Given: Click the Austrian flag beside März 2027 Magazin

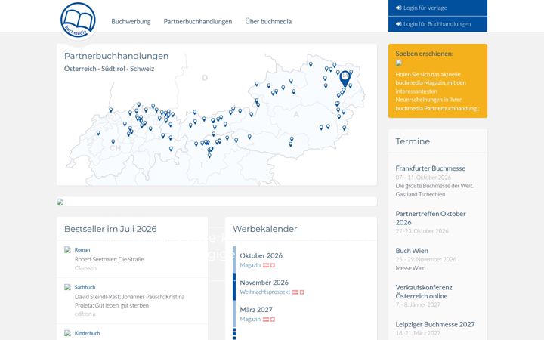Looking at the screenshot, I should click(x=266, y=320).
